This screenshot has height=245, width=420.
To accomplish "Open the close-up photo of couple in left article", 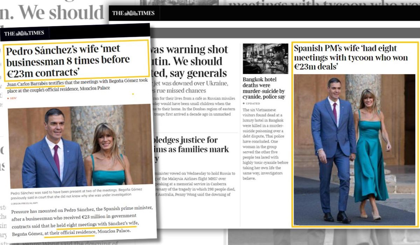I will click(x=80, y=146).
